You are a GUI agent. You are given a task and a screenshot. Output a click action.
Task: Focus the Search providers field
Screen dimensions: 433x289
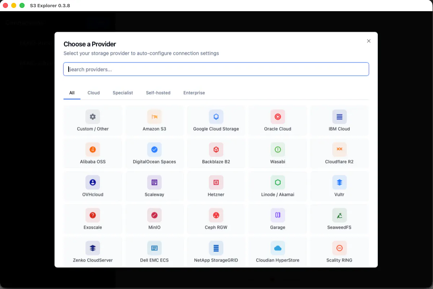[x=216, y=69]
